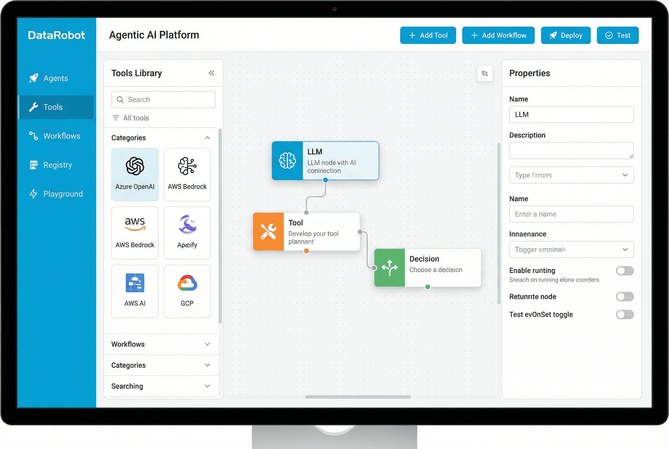The height and width of the screenshot is (449, 669).
Task: Click the canvas horizontal scrollbar
Action: (358, 397)
